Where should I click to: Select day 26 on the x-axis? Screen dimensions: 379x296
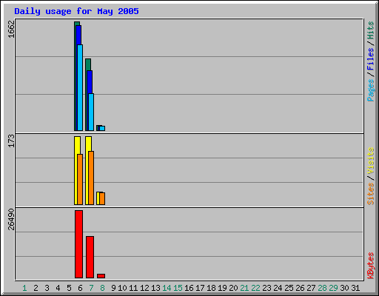tap(300, 288)
